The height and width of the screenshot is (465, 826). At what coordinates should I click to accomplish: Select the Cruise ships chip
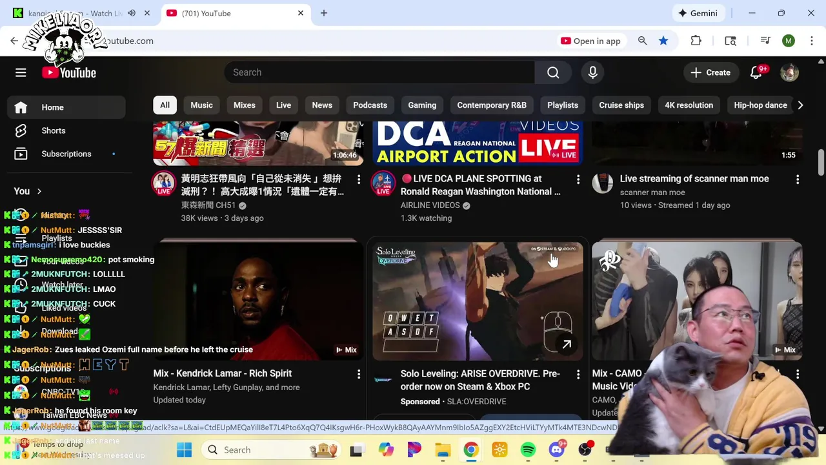pos(621,105)
